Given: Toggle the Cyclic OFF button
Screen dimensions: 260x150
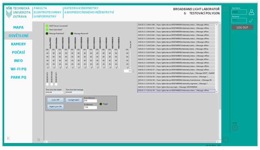Looking at the screenshot, I should [55, 100].
